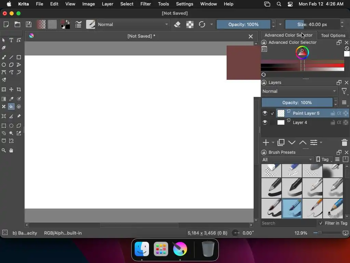
Task: Create a new document from toolbar
Action: pos(6,24)
